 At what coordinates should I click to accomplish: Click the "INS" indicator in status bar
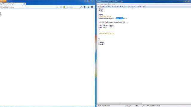(148, 106)
